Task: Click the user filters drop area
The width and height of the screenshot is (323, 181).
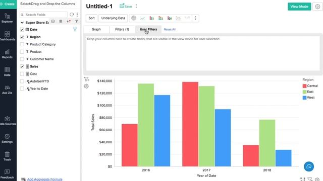Action: coord(203,54)
